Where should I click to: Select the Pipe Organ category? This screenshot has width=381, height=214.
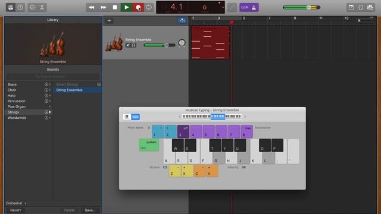[x=17, y=107]
